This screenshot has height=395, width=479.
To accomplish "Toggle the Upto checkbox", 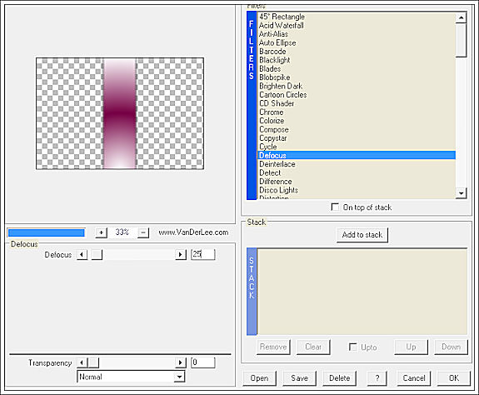I will coord(353,347).
